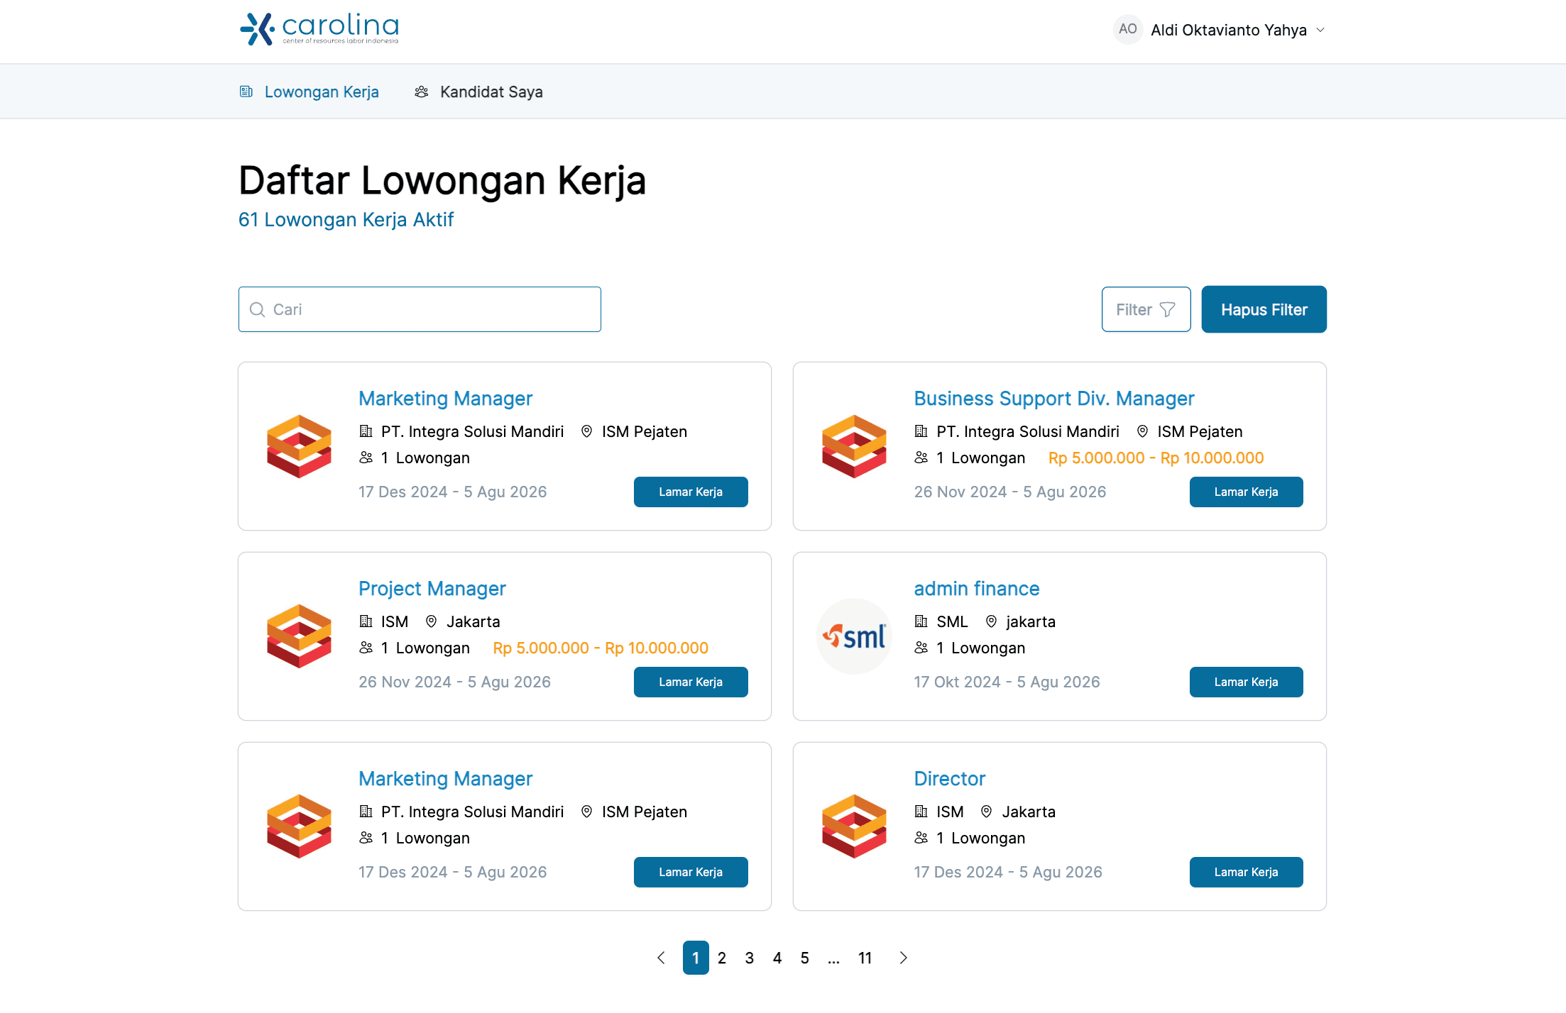Open the Director job title
Screen dimensions: 1566x1013
950,779
